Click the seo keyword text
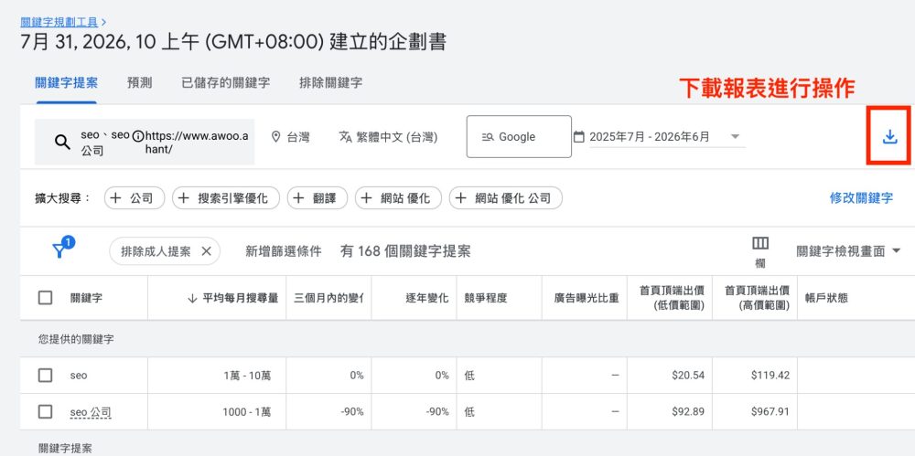 (78, 376)
